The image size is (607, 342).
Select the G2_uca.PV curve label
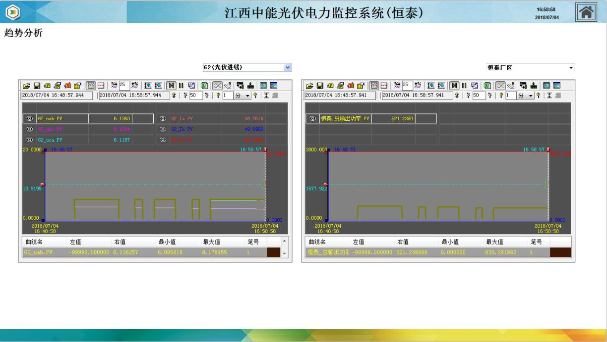tap(50, 140)
